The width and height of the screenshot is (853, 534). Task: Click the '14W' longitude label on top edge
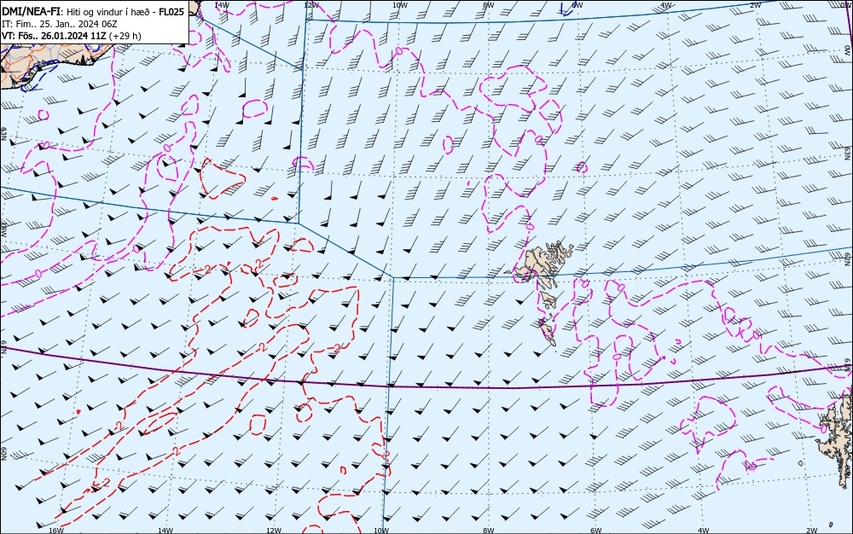tap(222, 5)
